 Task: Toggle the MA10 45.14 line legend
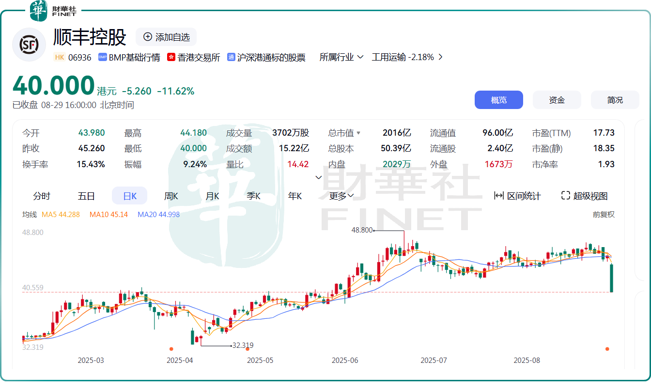(109, 214)
